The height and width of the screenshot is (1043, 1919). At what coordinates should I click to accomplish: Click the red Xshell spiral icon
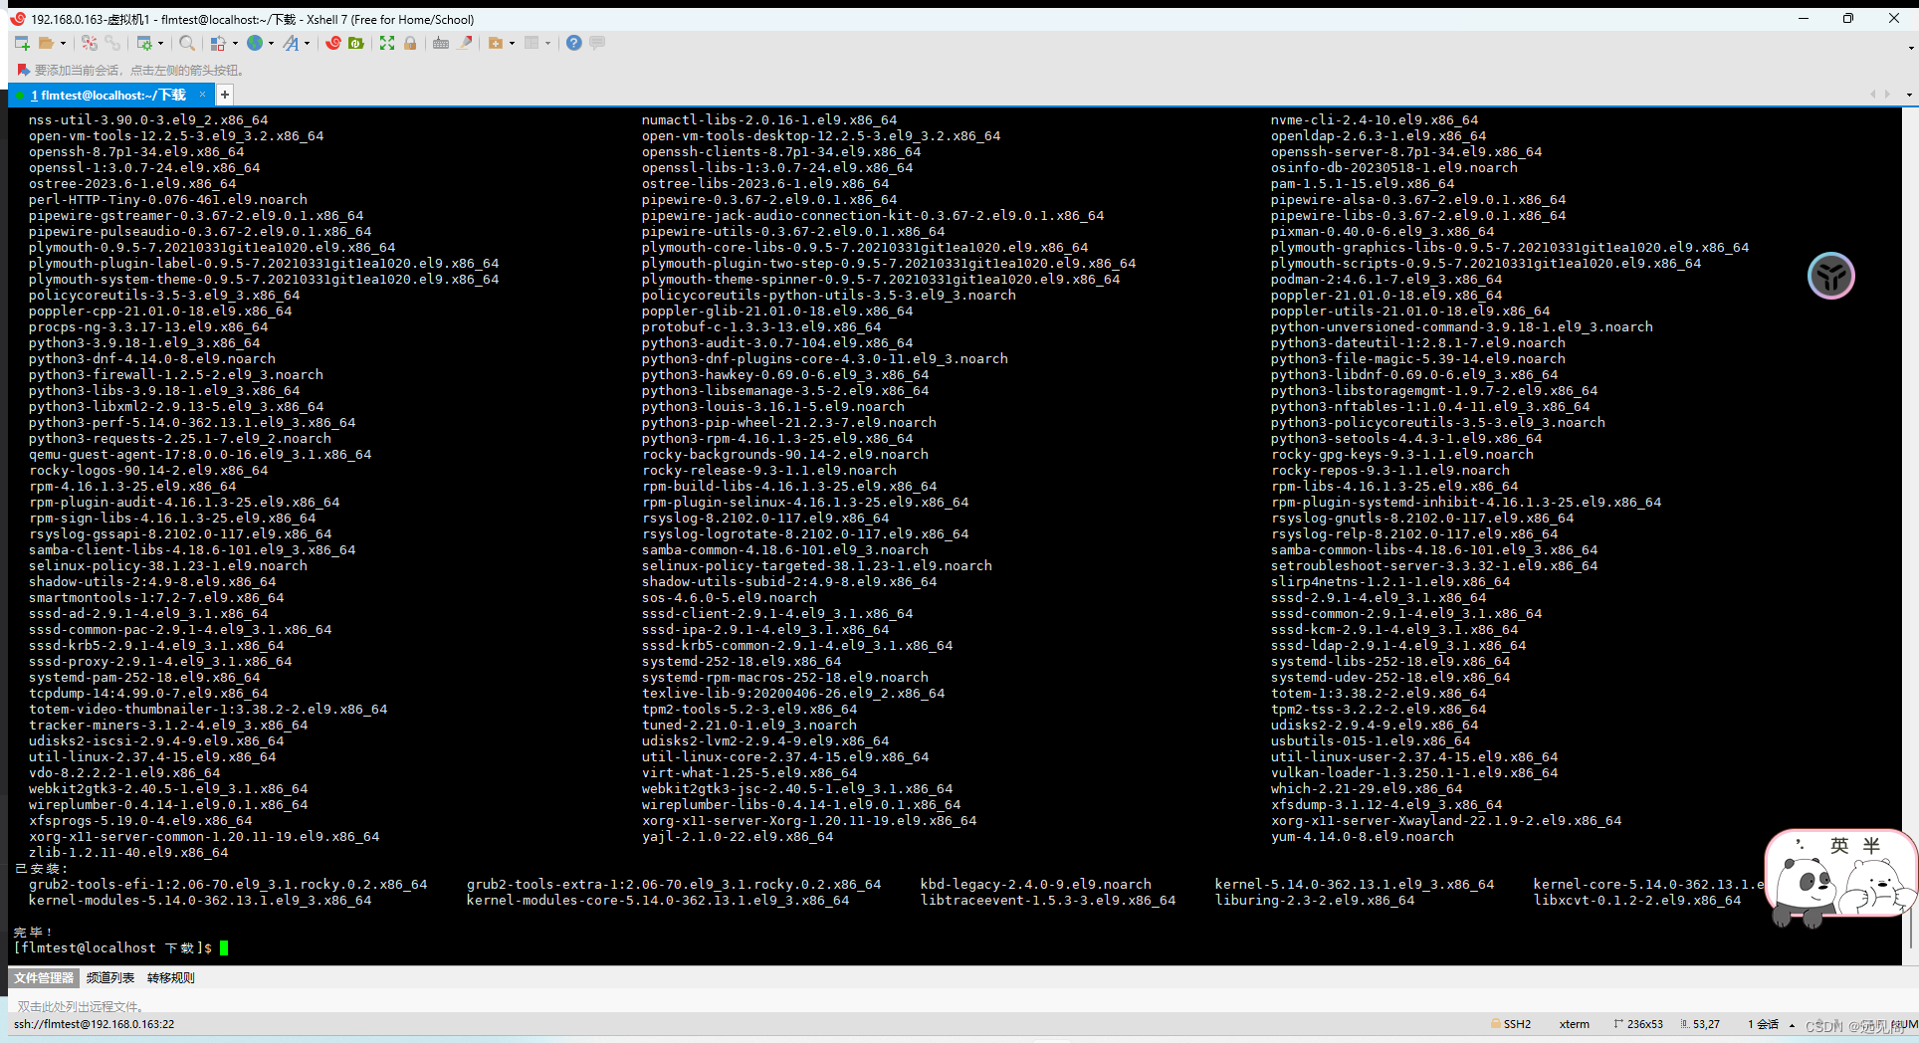(332, 43)
